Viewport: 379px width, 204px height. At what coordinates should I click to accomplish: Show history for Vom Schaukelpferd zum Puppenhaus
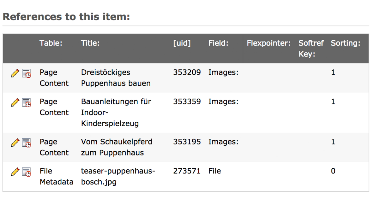coord(27,143)
